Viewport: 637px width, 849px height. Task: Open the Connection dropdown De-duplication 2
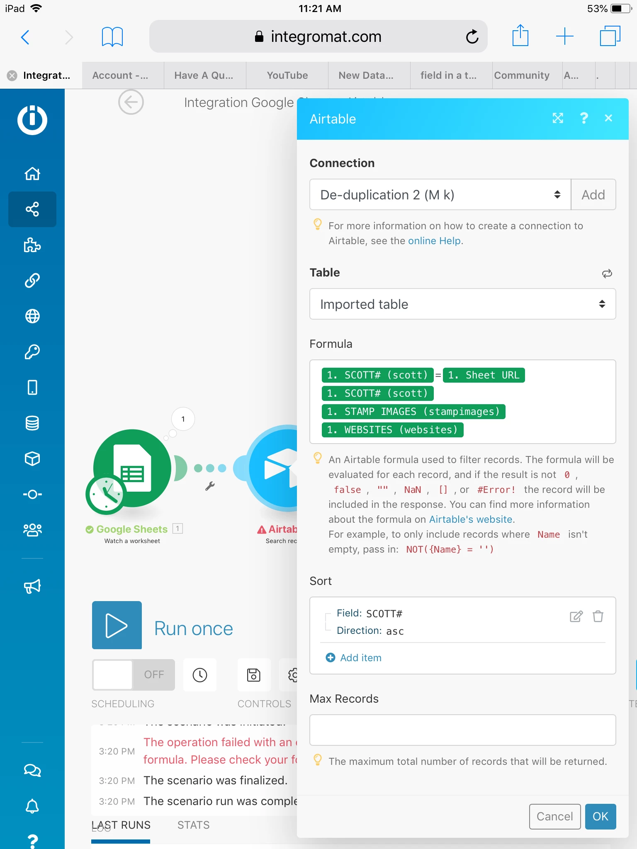(440, 195)
